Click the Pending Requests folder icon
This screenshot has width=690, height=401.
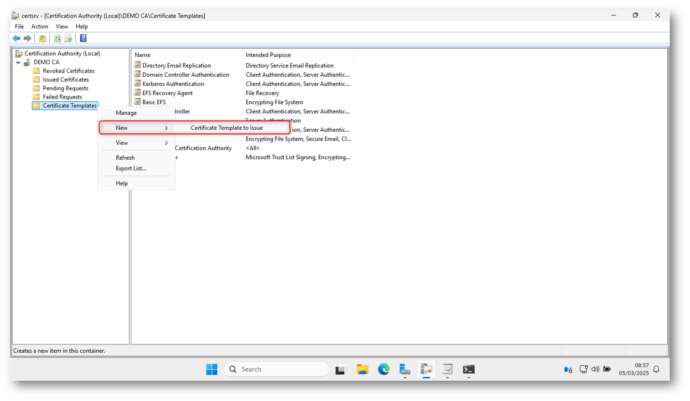(x=36, y=88)
